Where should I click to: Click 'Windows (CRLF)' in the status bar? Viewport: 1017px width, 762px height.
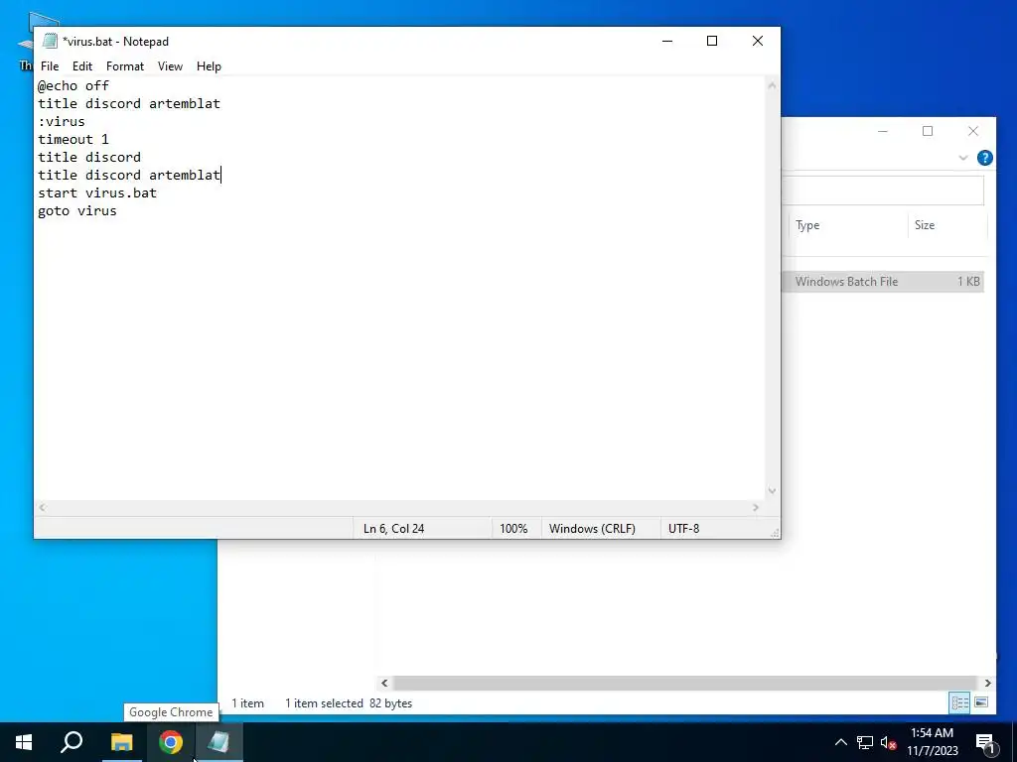[x=592, y=529]
